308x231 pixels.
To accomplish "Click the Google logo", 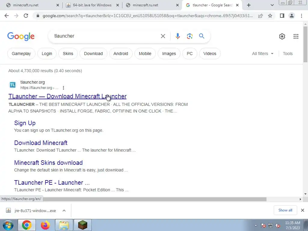I will [21, 36].
